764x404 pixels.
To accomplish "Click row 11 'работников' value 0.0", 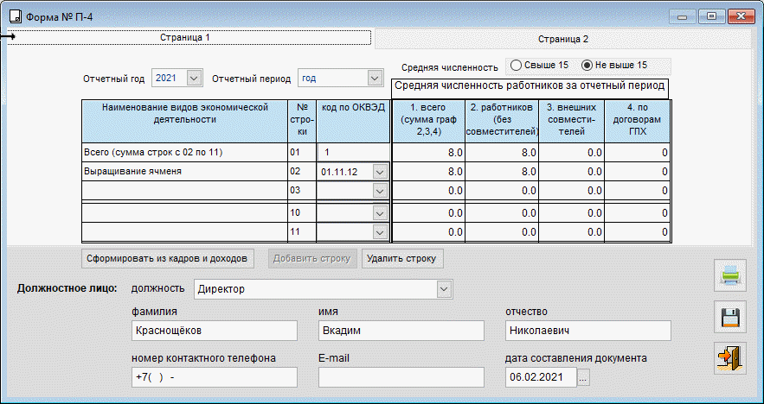I will pyautogui.click(x=502, y=232).
